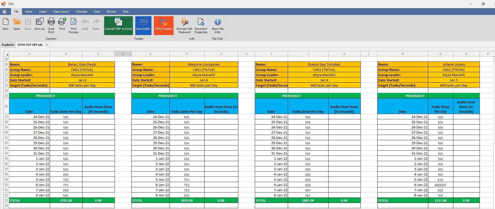Click the cell containing Ailarie Lucero
Image resolution: width=495 pixels, height=209 pixels.
tap(454, 64)
